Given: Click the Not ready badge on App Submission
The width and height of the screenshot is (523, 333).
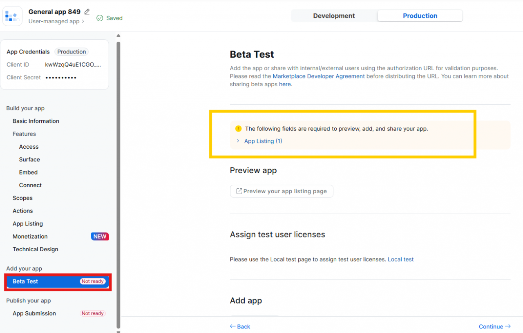Looking at the screenshot, I should (93, 313).
